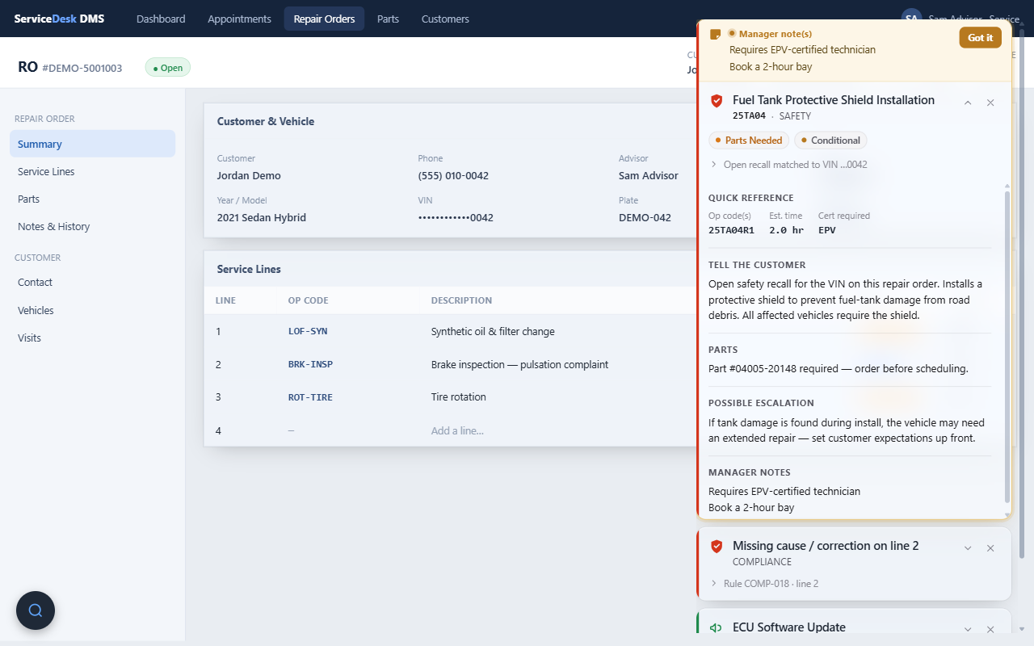This screenshot has height=646, width=1034.
Task: Click 'Add a line...' in row 4
Action: [x=457, y=430]
